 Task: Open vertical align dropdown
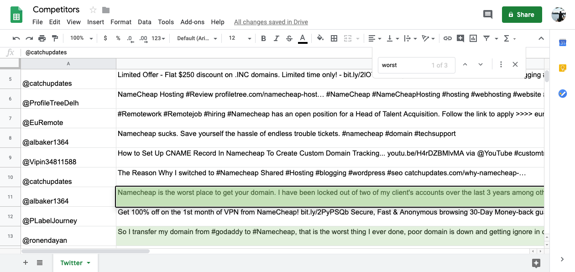[392, 38]
